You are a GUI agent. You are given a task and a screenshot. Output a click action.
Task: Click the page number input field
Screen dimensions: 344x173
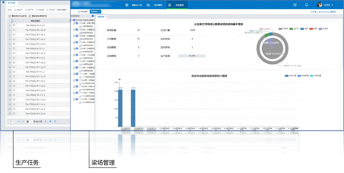31,122
